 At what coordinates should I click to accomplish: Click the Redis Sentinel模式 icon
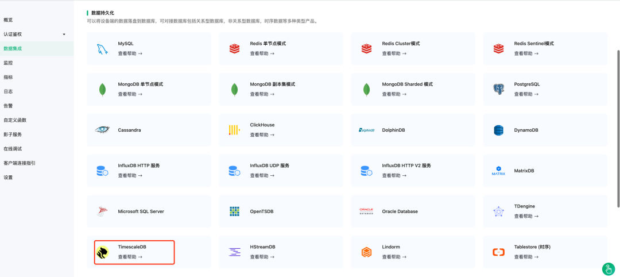tap(499, 49)
